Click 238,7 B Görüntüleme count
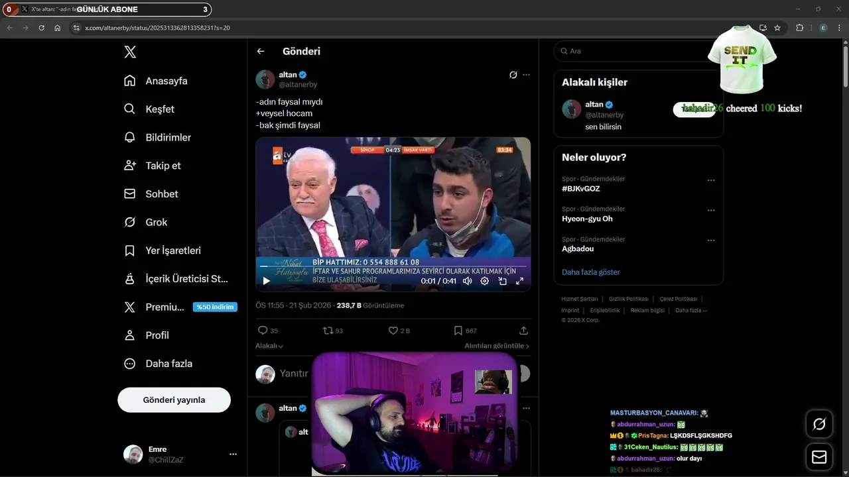849x477 pixels. click(370, 305)
